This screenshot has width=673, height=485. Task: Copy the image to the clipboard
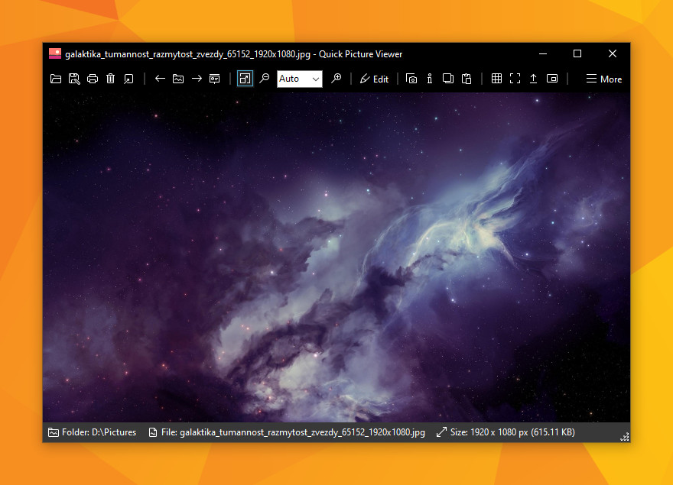click(x=447, y=79)
